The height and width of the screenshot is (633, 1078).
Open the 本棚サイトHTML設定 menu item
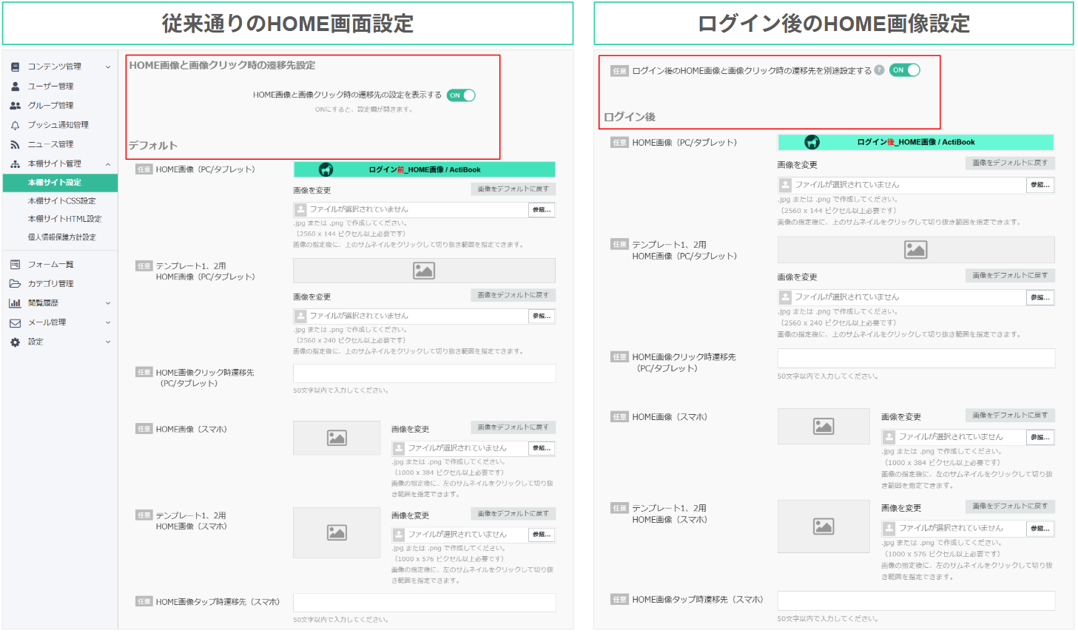pyautogui.click(x=64, y=219)
